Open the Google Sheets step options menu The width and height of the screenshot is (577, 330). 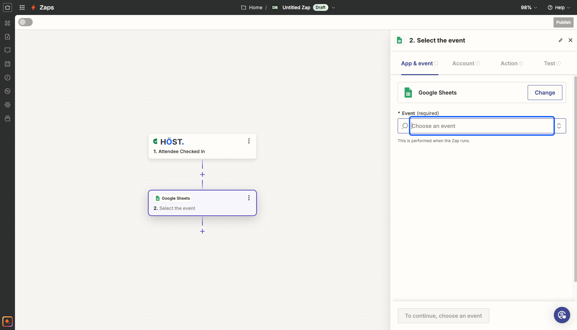coord(249,198)
